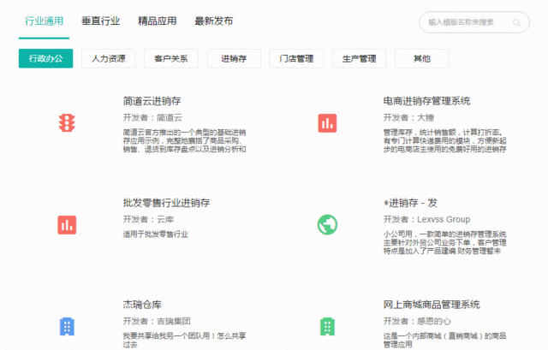Screen dimensions: 548x350
Task: Open the 简道云进销存 template title
Action: [x=152, y=101]
